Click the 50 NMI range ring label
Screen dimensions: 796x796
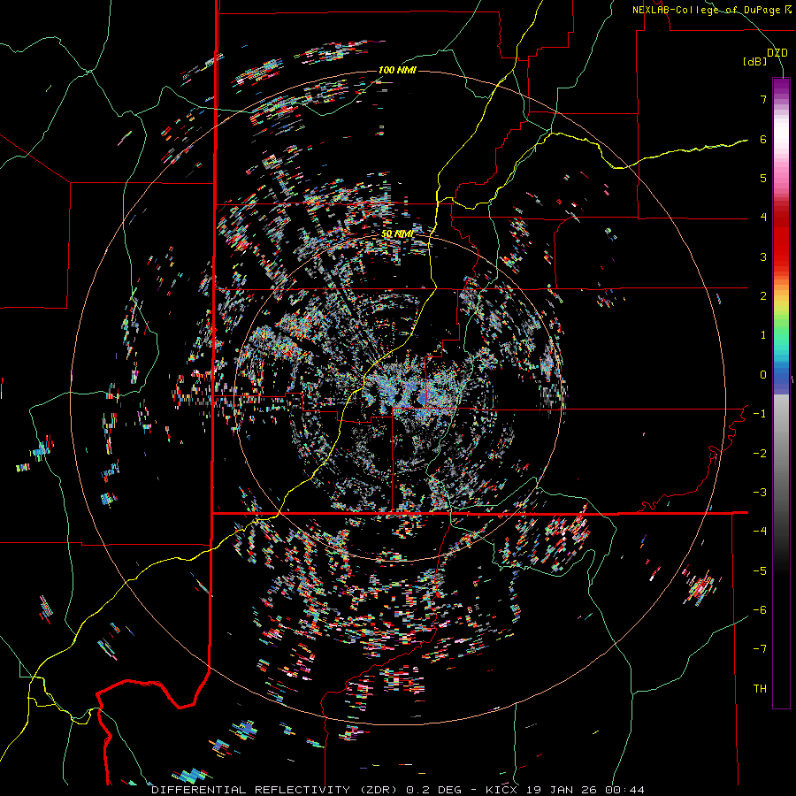(x=397, y=234)
